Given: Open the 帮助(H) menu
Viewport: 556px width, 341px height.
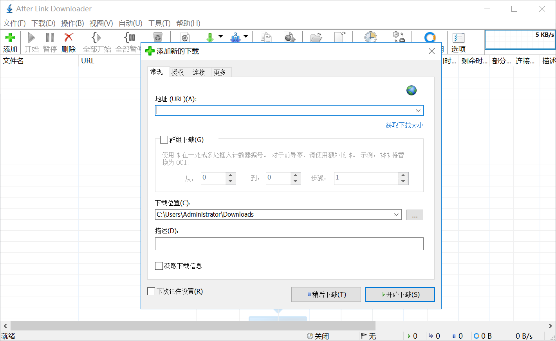Looking at the screenshot, I should (188, 23).
